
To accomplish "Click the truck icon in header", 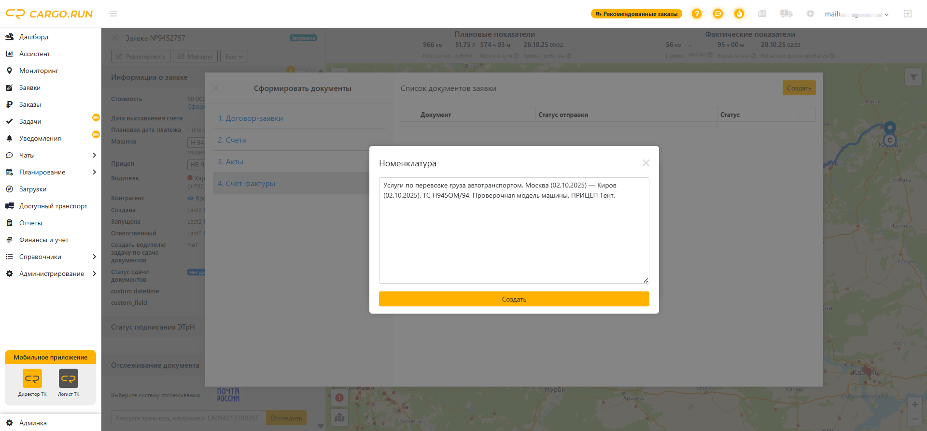I will click(x=787, y=14).
